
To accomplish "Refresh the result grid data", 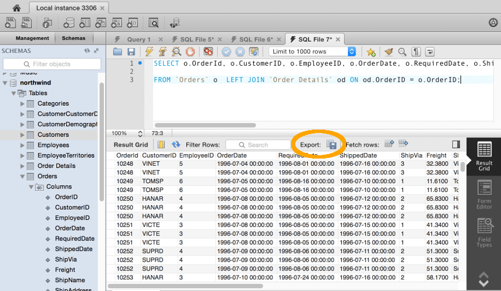I will click(x=176, y=145).
